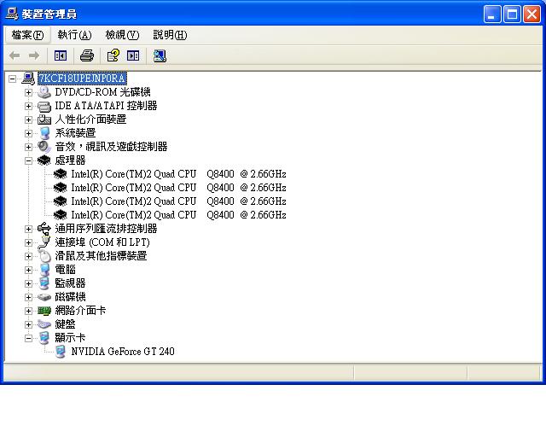546x437 pixels.
Task: Toggle the console tree pane icon
Action: coord(61,55)
